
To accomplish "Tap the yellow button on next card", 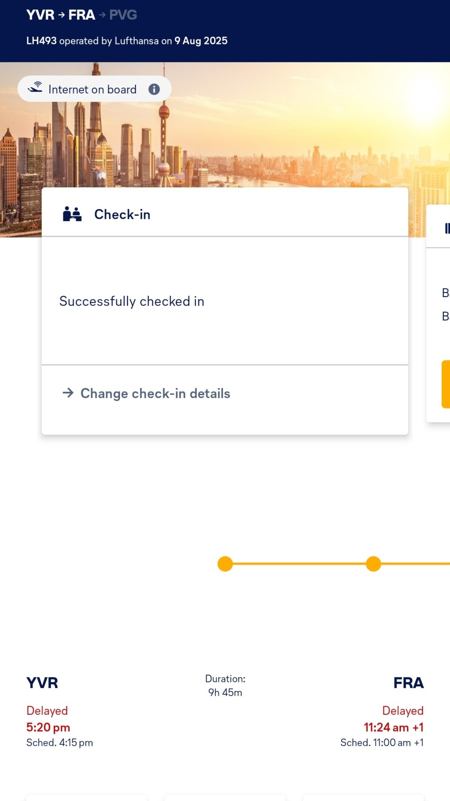I will coord(446,384).
